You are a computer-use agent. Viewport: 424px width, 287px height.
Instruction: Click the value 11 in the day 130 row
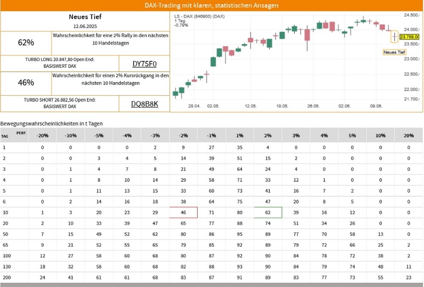tap(409, 267)
